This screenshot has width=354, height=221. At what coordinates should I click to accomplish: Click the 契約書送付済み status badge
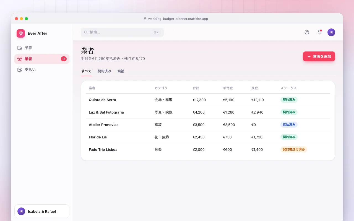294,149
